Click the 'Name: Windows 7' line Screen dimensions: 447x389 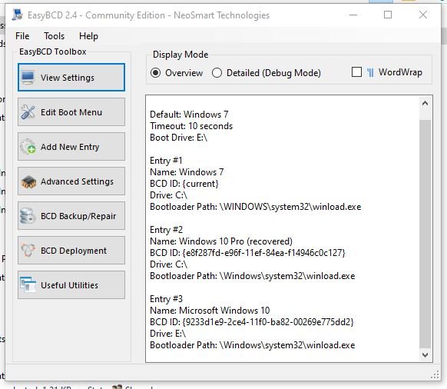coord(187,172)
